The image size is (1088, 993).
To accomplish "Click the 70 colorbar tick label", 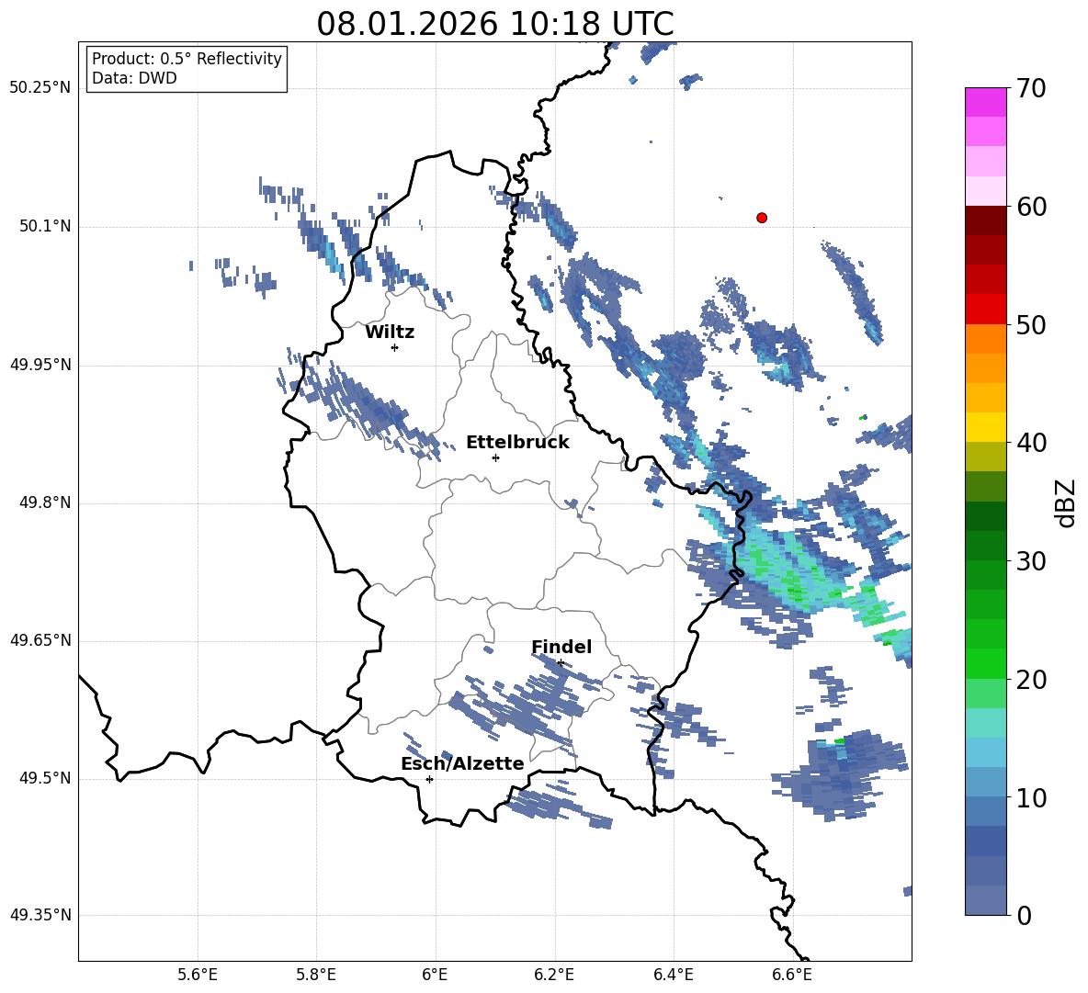I will [x=1030, y=89].
